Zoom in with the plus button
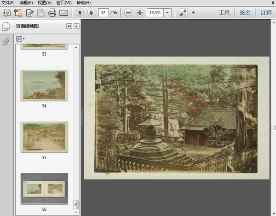276x216 pixels. [x=140, y=13]
